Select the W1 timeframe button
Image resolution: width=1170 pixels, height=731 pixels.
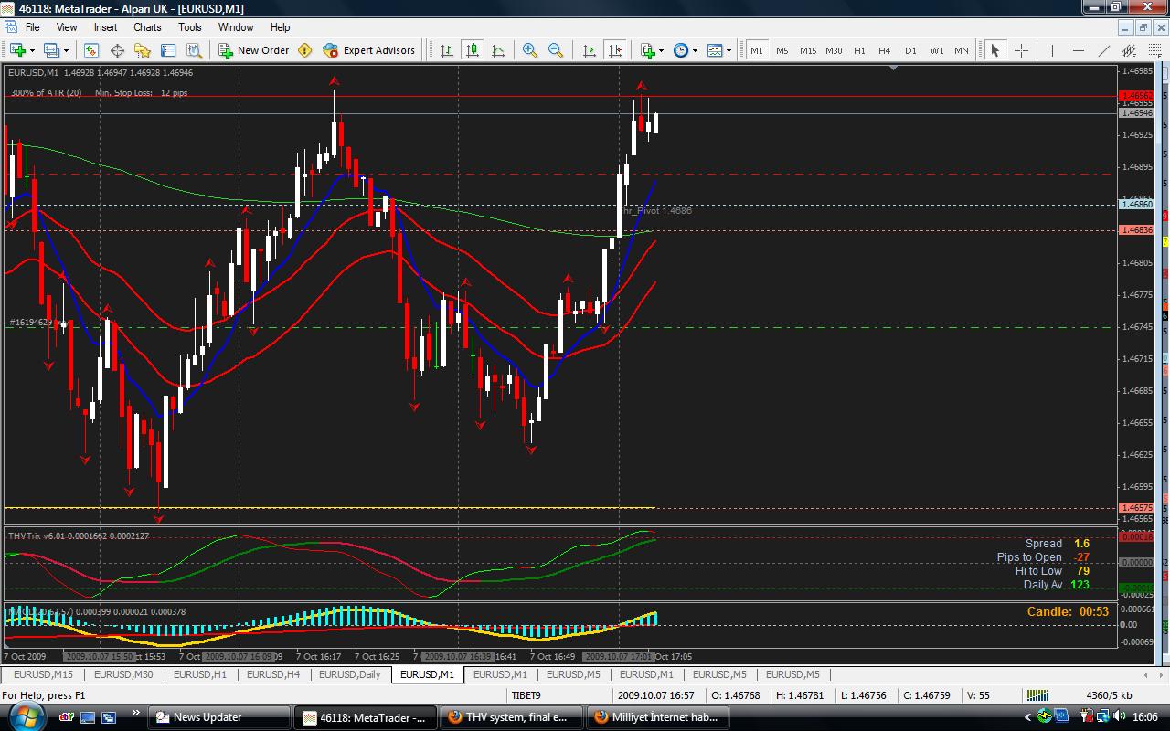tap(937, 50)
